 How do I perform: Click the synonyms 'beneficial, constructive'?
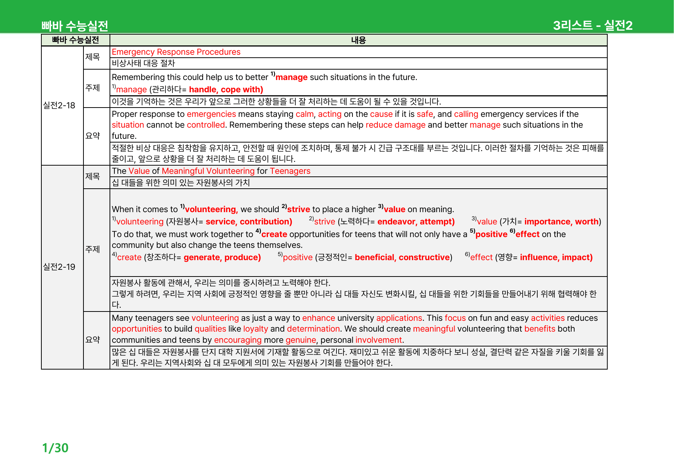[x=402, y=258]
